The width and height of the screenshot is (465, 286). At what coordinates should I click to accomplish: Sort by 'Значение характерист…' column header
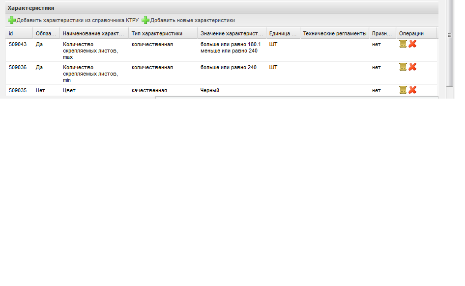(x=232, y=33)
